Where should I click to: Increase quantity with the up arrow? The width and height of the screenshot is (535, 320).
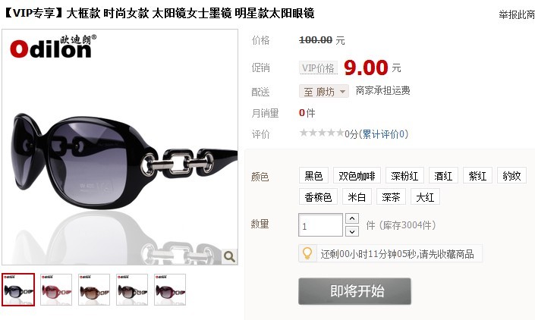tap(352, 218)
